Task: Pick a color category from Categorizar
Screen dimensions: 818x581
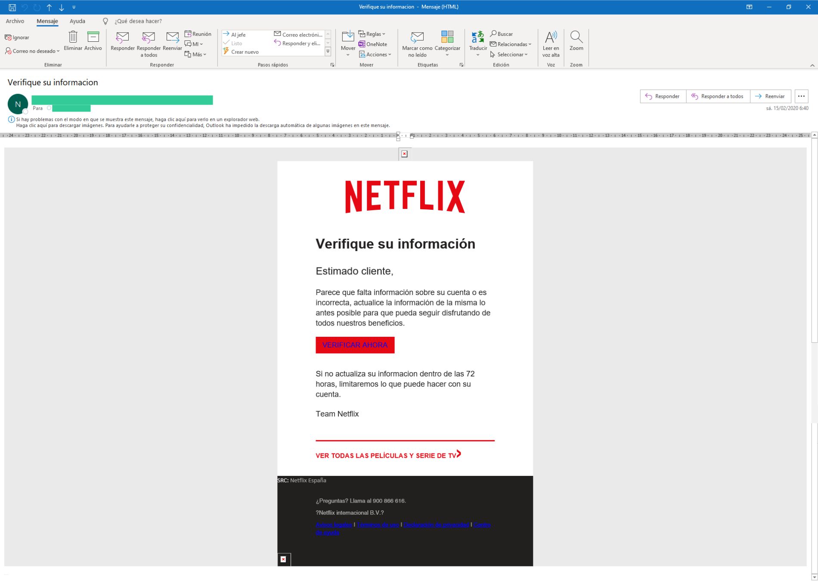Action: [448, 43]
